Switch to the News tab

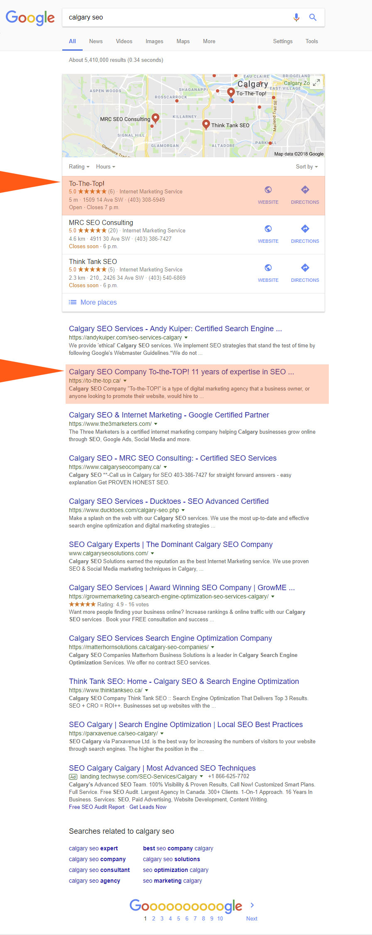coord(96,41)
